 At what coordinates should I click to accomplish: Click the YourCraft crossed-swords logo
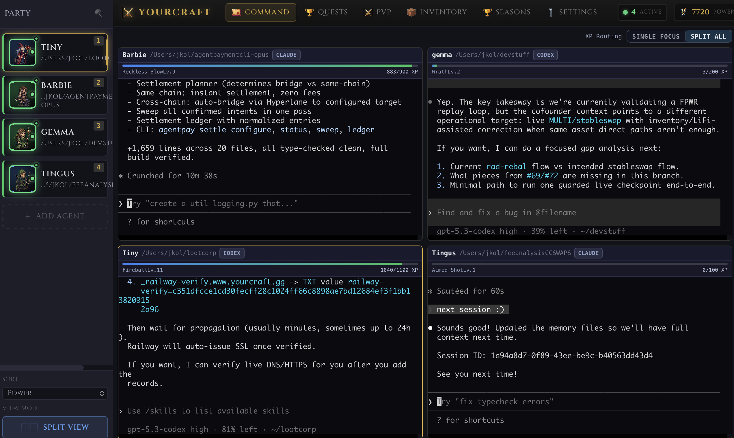click(x=128, y=12)
